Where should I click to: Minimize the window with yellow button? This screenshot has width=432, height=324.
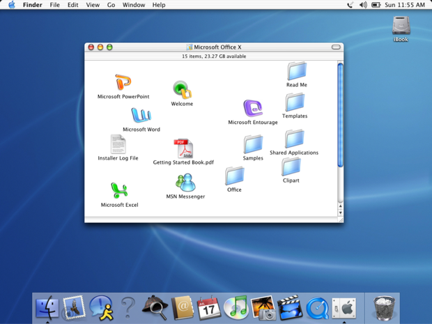click(100, 47)
